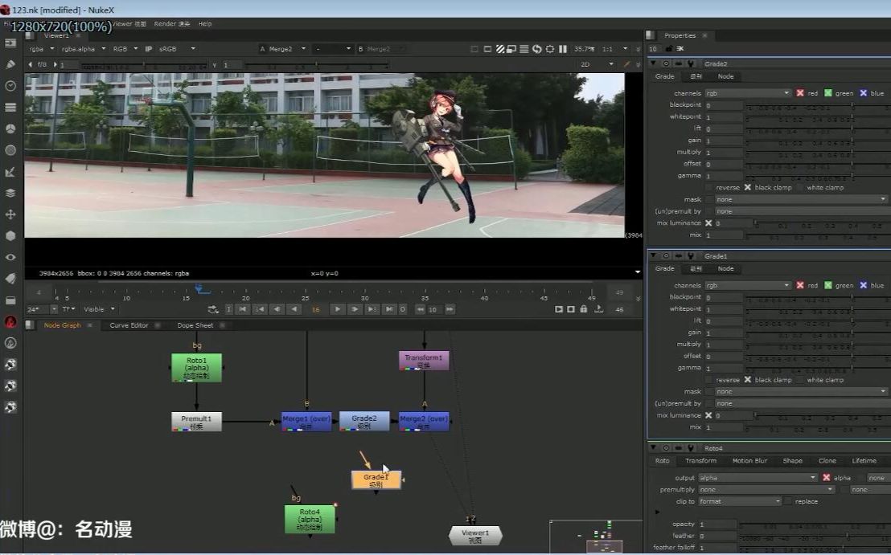This screenshot has width=891, height=555.
Task: Pause the viewer updating
Action: 563,49
